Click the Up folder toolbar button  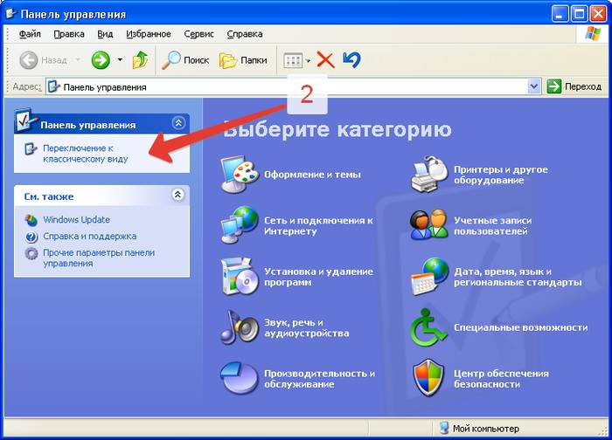tap(140, 60)
